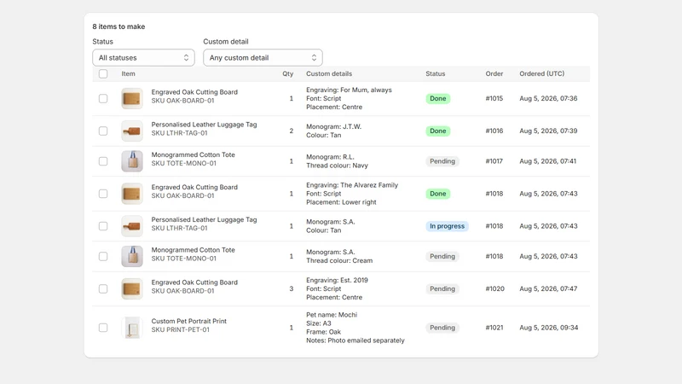Click 'Placement: Lower right' text
This screenshot has height=384, width=682.
point(341,202)
